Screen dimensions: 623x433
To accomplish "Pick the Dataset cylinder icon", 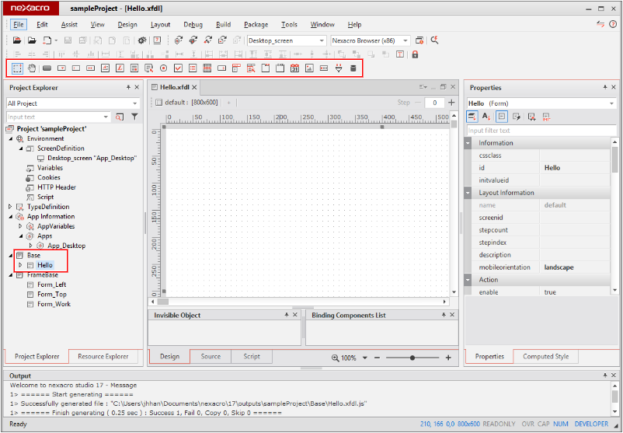I will 353,68.
